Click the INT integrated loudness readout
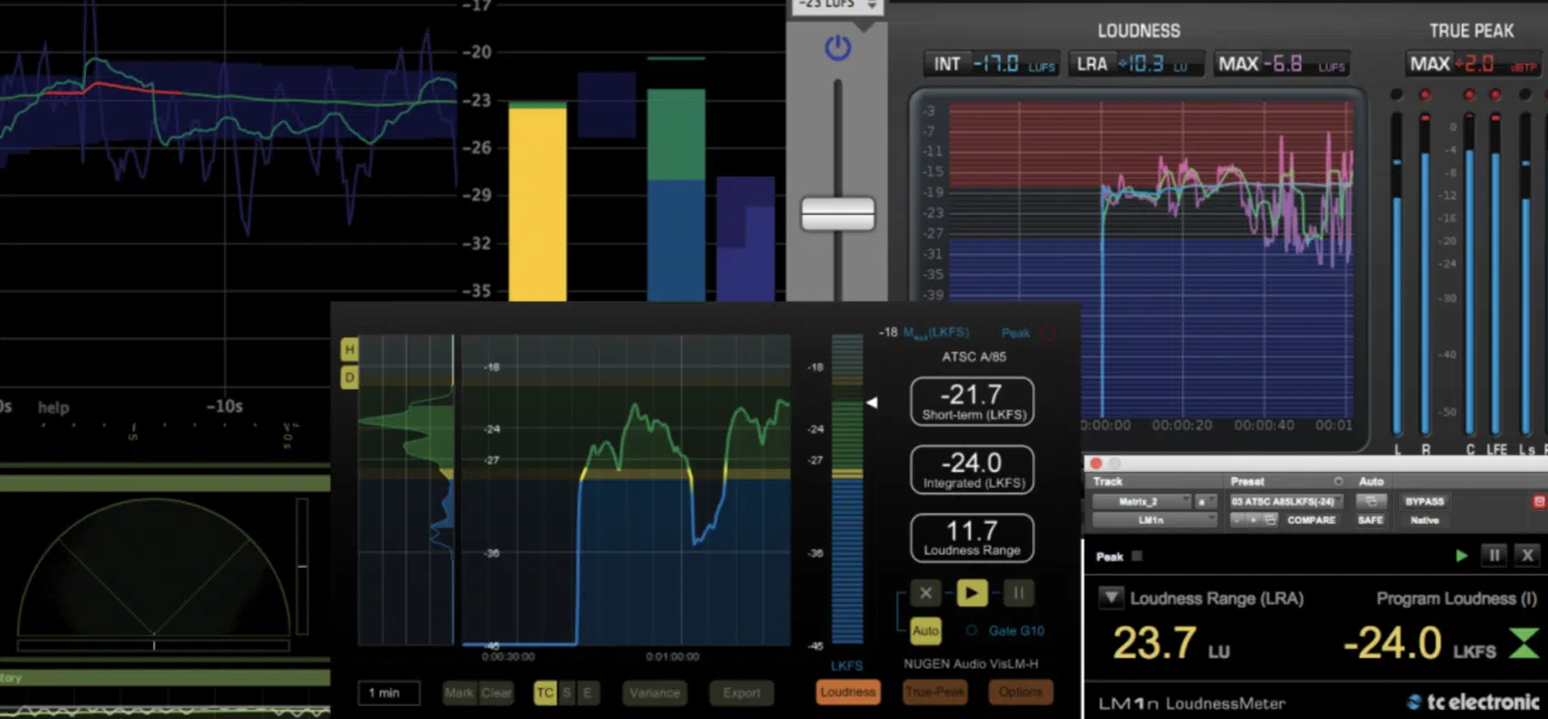The width and height of the screenshot is (1548, 719). click(992, 64)
